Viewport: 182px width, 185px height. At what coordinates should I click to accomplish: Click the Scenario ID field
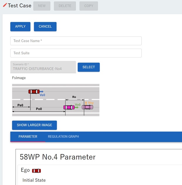click(43, 67)
